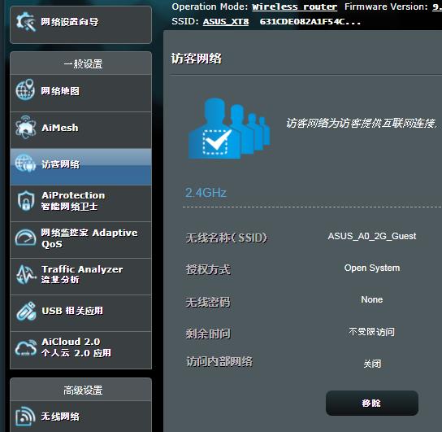The image size is (442, 432).
Task: Click the ASUS_XT8 SSID link
Action: coord(226,22)
